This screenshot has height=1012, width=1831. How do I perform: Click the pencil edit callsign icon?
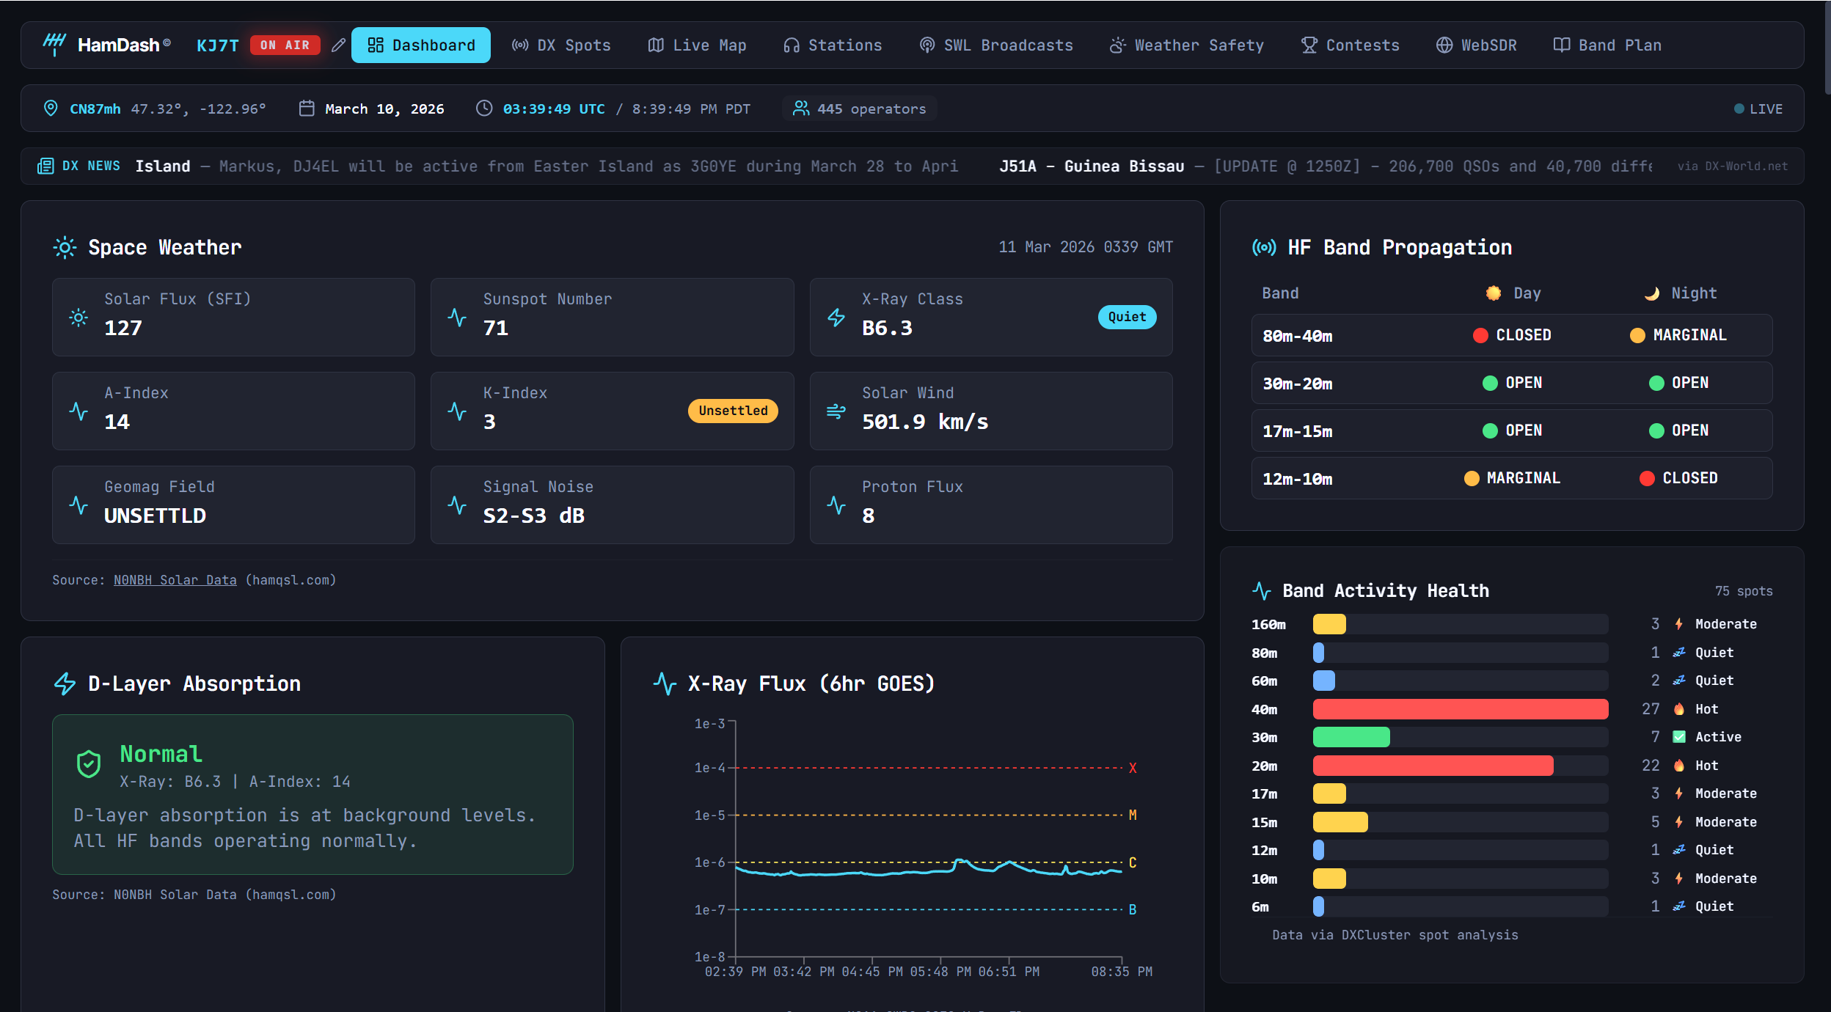[x=338, y=45]
